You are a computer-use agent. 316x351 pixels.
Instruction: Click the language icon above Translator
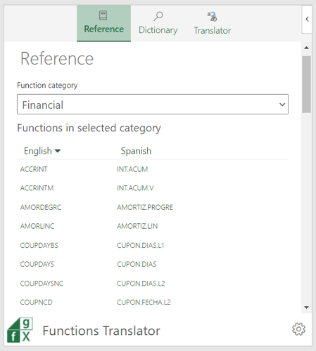pyautogui.click(x=212, y=16)
